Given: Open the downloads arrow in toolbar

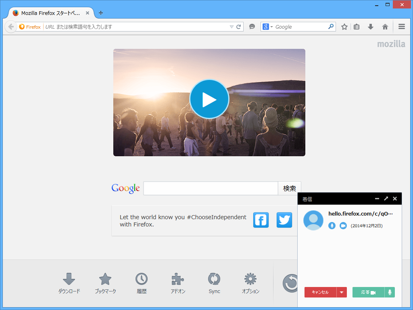Looking at the screenshot, I should [x=371, y=27].
